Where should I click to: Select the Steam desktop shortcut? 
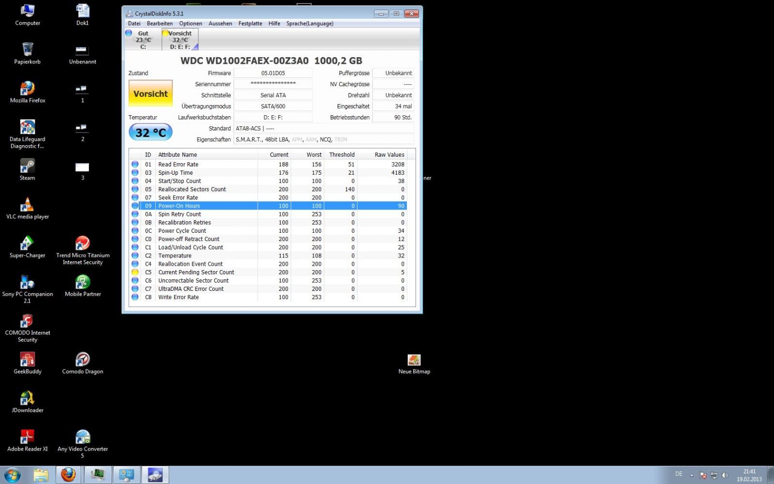pyautogui.click(x=28, y=169)
